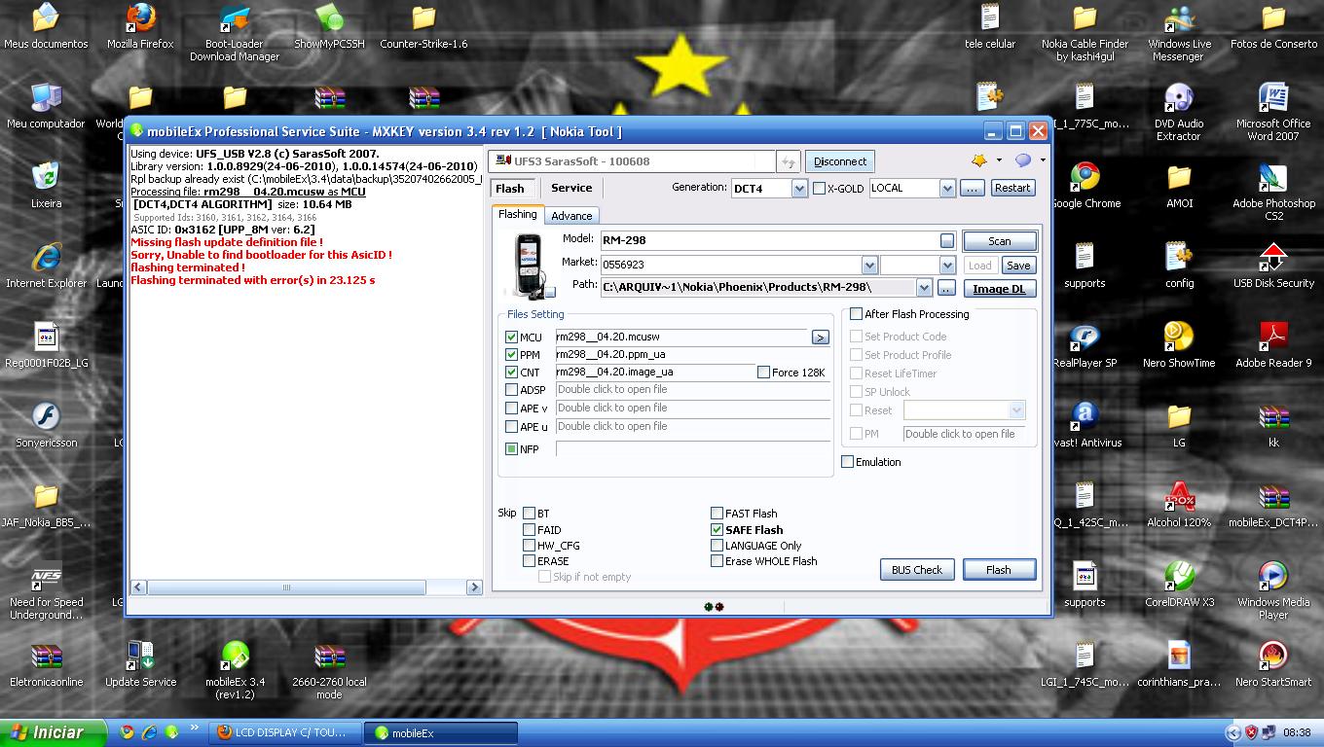Click the Model RM-298 input field
The height and width of the screenshot is (747, 1324).
tap(778, 240)
